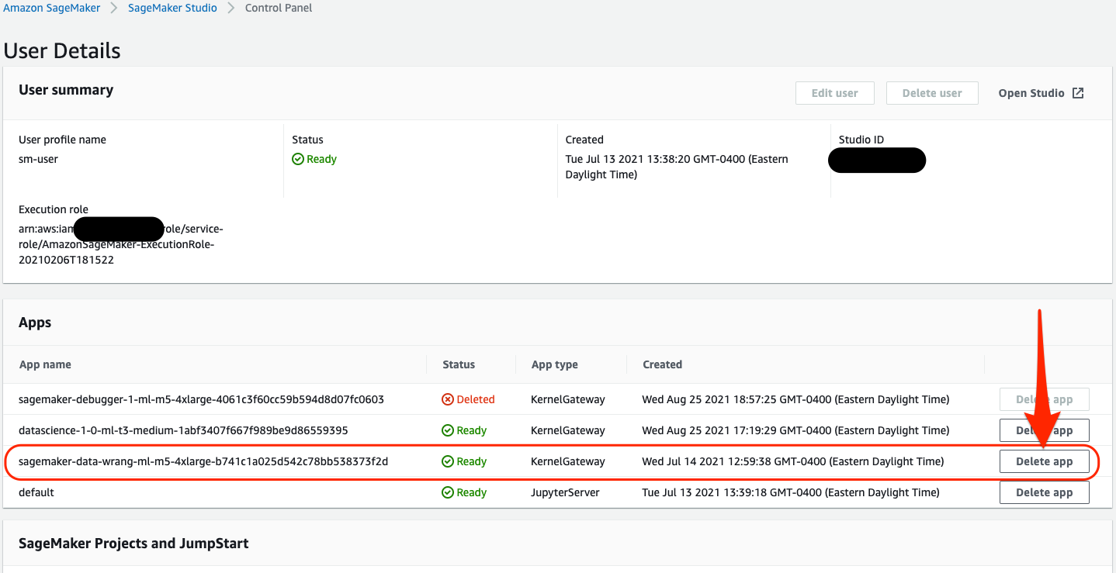Select the Execution role ARN text
The image size is (1116, 573).
[121, 244]
